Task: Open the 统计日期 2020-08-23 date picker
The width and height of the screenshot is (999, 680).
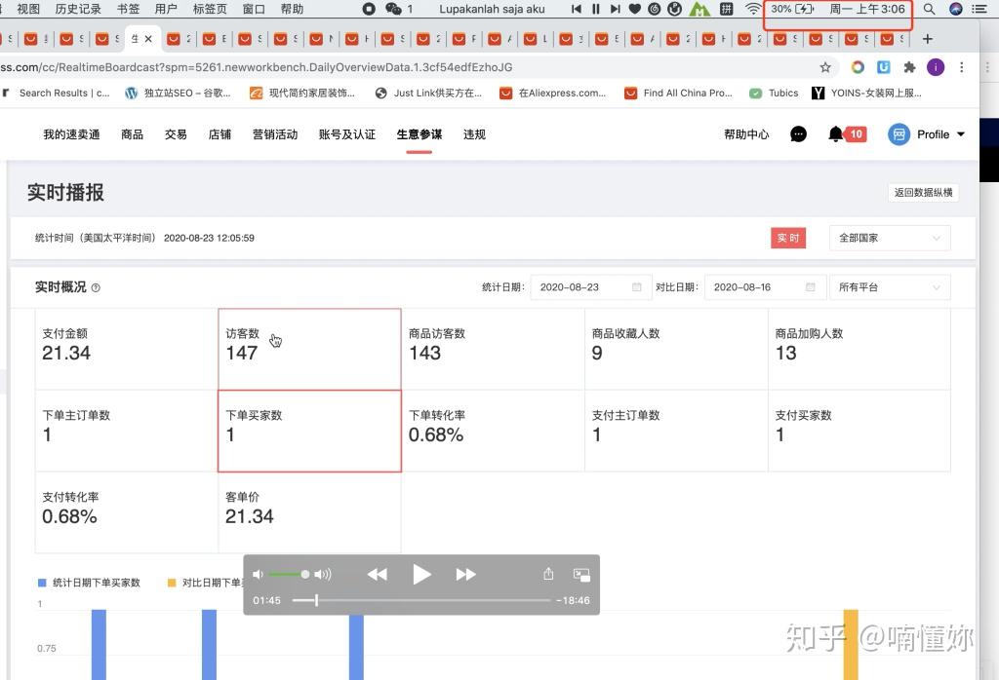Action: [590, 287]
